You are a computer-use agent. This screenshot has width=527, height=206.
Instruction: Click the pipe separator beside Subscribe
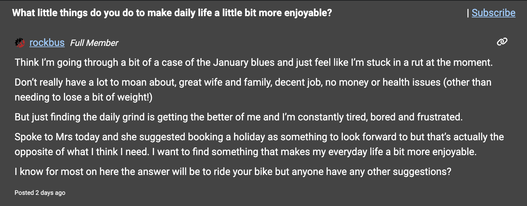tap(468, 13)
